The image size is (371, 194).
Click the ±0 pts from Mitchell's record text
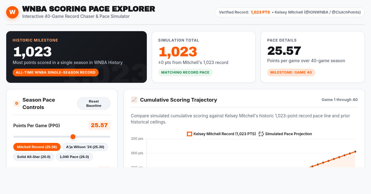click(x=193, y=63)
